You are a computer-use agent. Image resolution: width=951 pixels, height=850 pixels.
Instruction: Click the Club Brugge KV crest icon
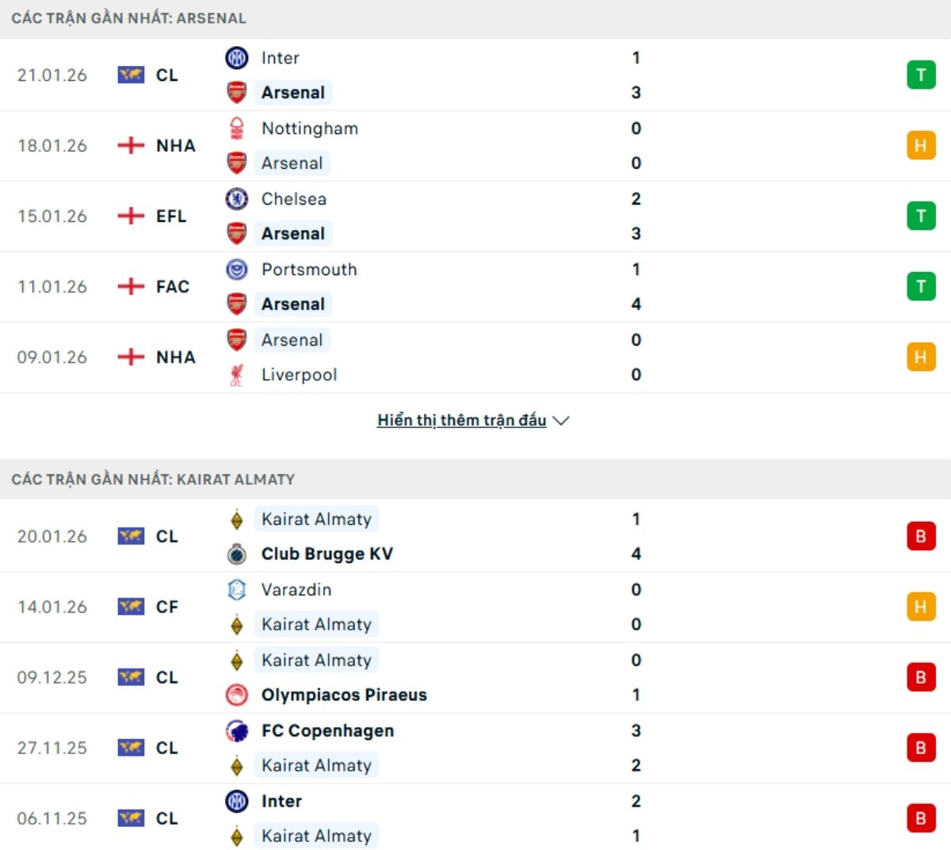236,554
